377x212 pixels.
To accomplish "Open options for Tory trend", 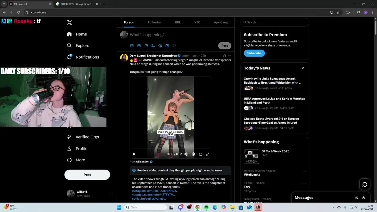I will point(304,184).
